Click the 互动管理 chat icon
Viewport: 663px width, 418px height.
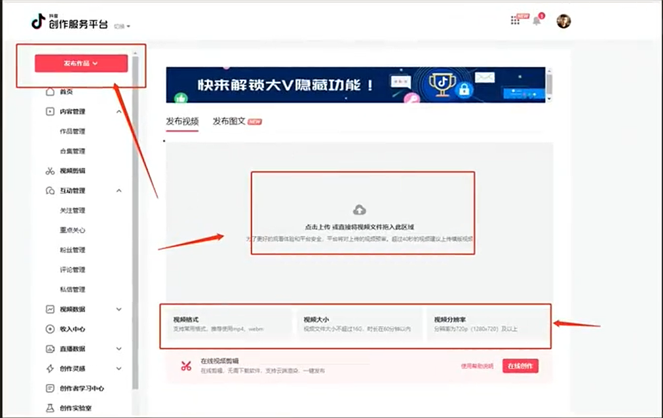50,191
